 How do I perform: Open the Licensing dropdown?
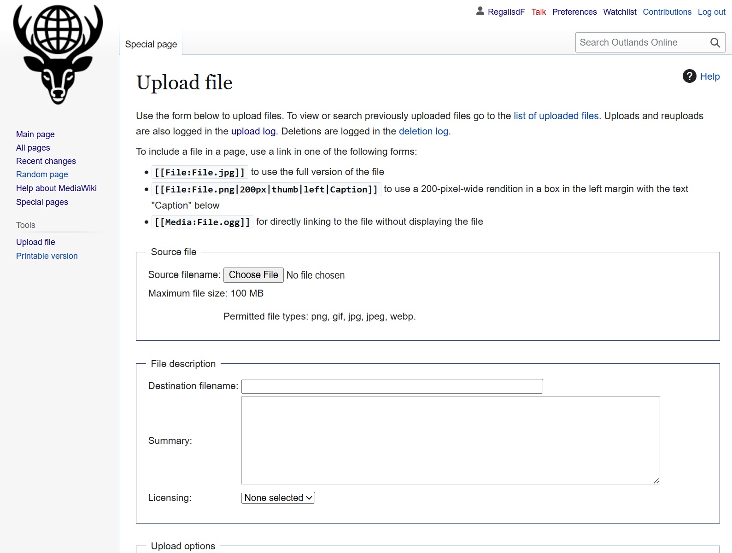click(x=278, y=498)
